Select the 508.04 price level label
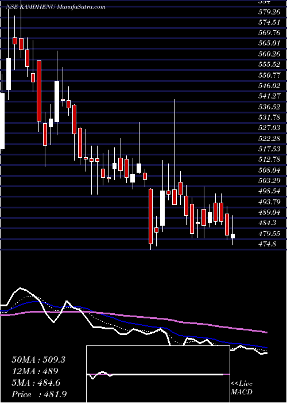287x403 pixels. [x=269, y=170]
